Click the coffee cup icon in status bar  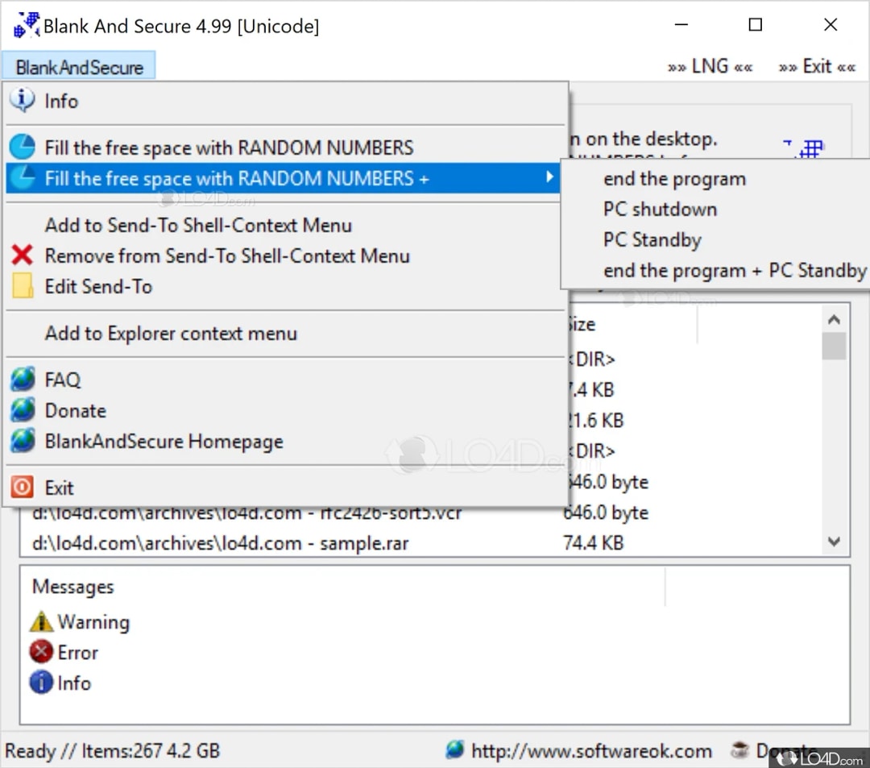pyautogui.click(x=739, y=749)
